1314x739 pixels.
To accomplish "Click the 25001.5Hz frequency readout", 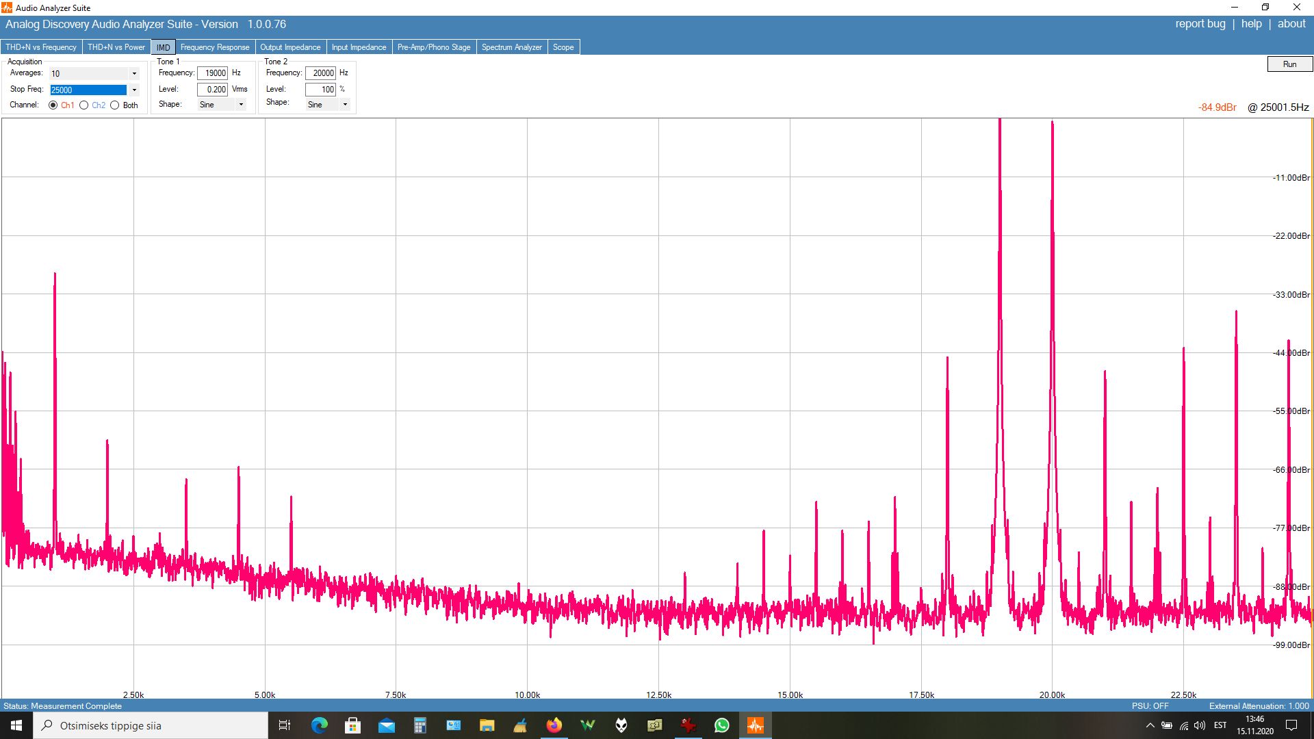I will click(1278, 107).
